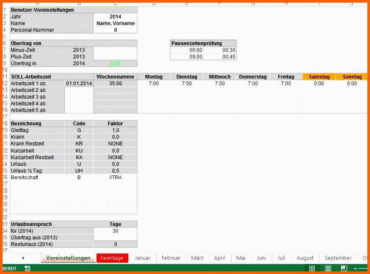Open the Juni sheet tab
The image size is (370, 274).
[x=261, y=258]
